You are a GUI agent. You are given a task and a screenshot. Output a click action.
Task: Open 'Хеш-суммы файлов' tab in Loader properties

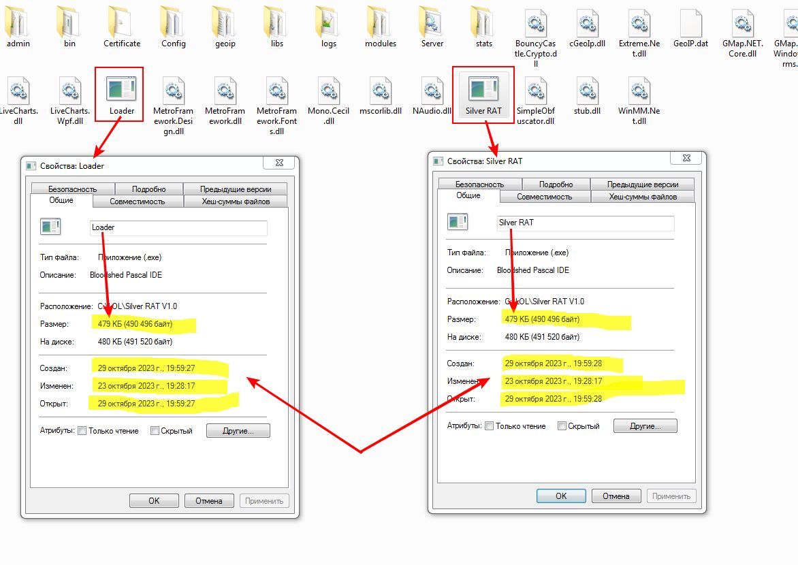(236, 201)
